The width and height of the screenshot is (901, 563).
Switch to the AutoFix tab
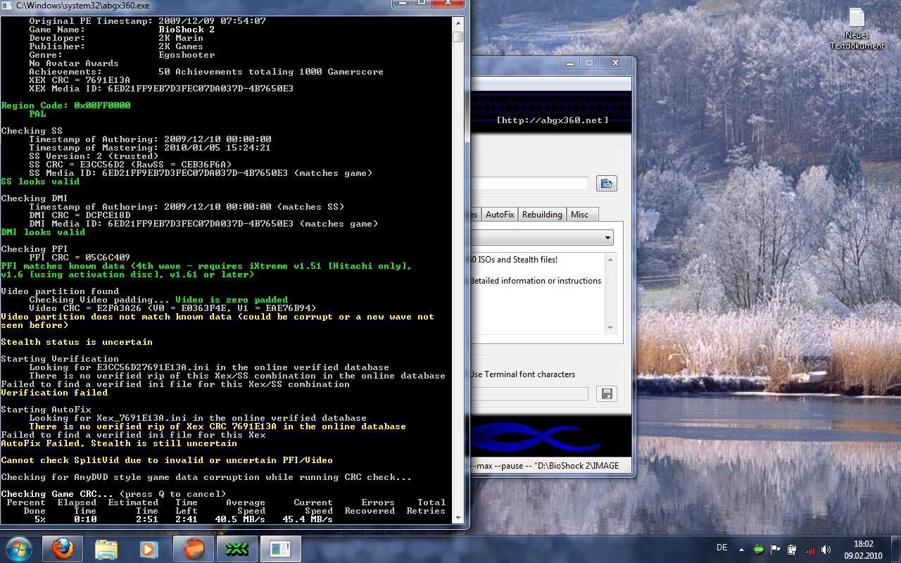pyautogui.click(x=500, y=215)
